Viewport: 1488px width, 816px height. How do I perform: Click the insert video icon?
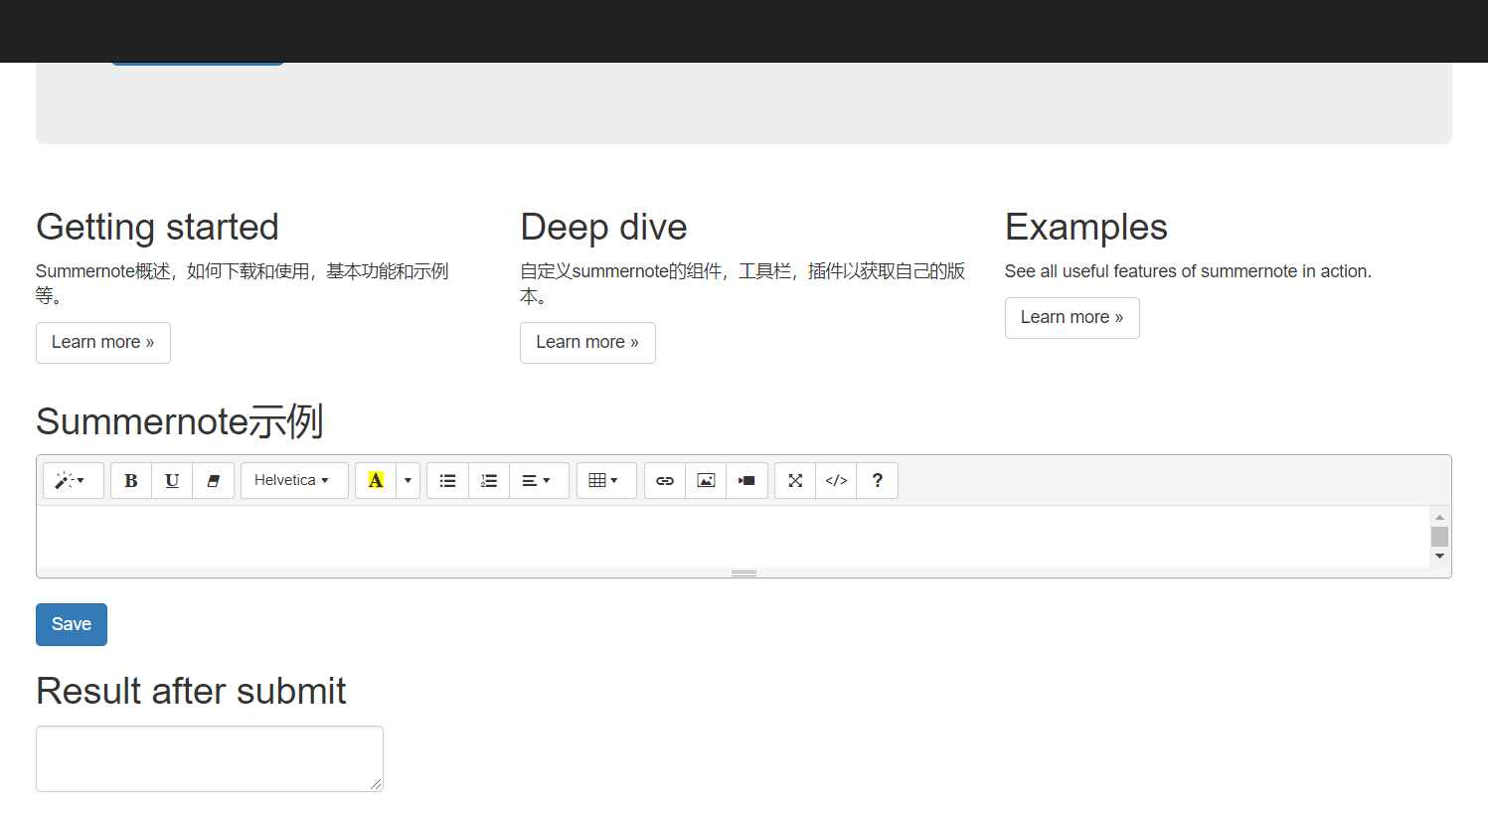coord(746,481)
